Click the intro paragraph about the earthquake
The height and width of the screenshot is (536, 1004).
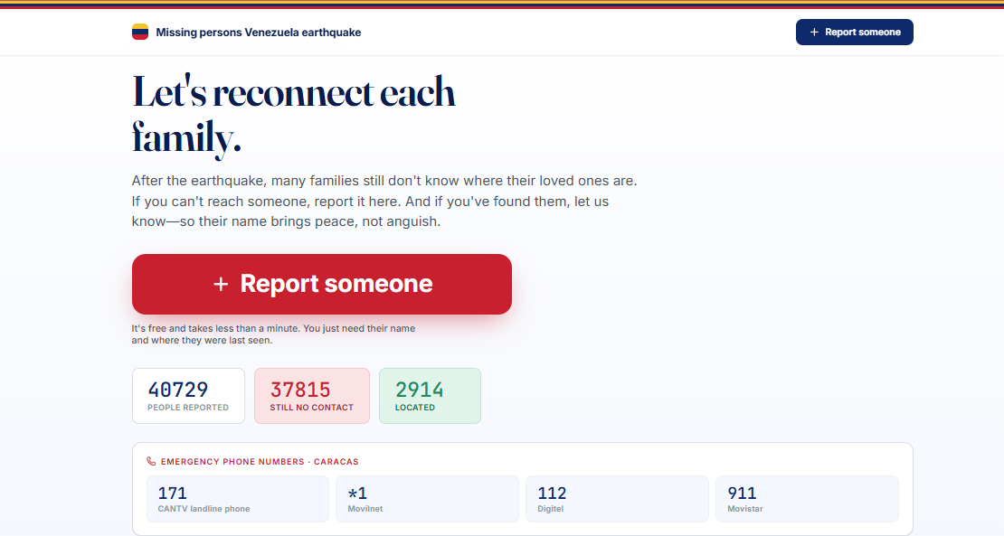coord(384,201)
